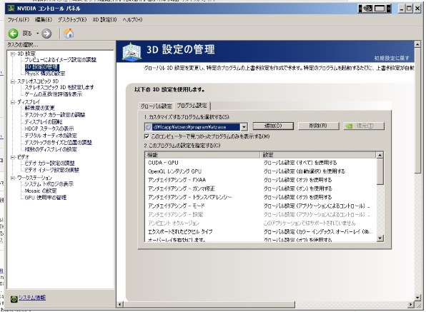Image resolution: width=426 pixels, height=312 pixels.
Task: Select the アンチエイリアシング - FXAA row
Action: [261, 180]
